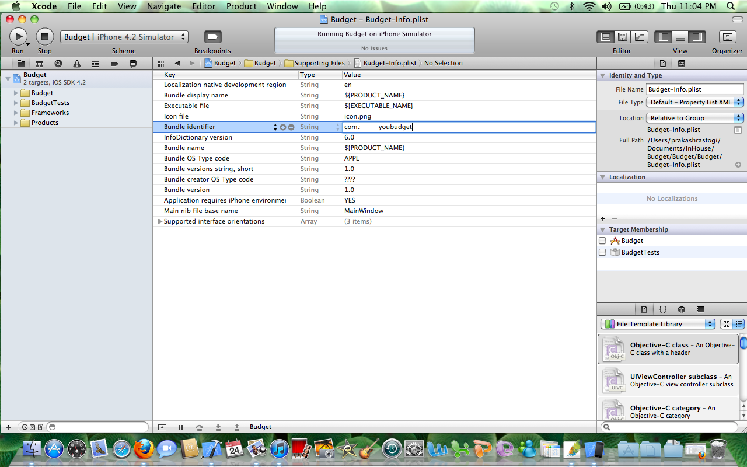This screenshot has height=467, width=747.
Task: Expand Supported interface orientations array
Action: click(160, 221)
